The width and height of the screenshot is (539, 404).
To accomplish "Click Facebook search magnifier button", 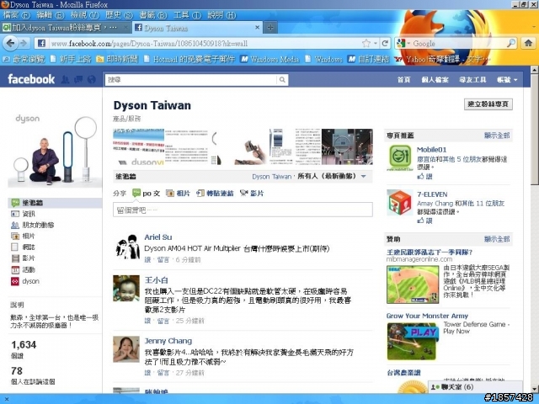I will click(282, 80).
